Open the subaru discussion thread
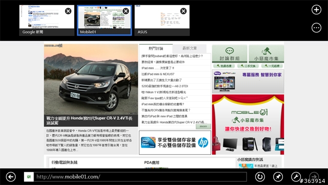The height and width of the screenshot is (185, 328). (x=172, y=56)
